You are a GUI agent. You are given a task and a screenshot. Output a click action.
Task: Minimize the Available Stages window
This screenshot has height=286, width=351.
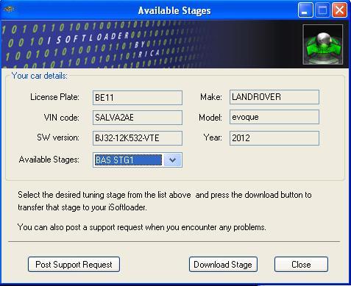[305, 10]
